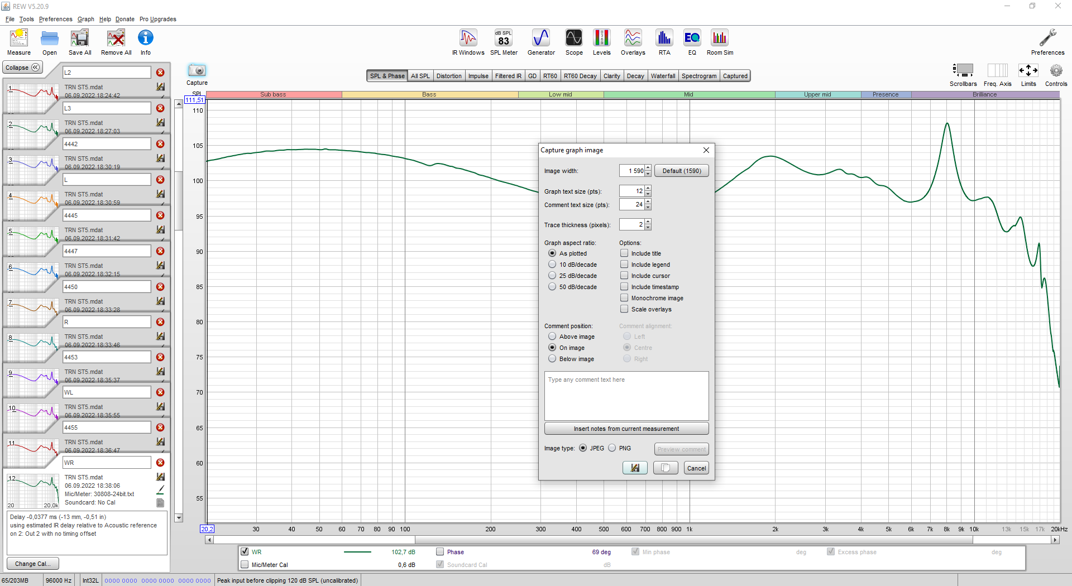
Task: Switch to the Waterfall tab
Action: tap(663, 76)
